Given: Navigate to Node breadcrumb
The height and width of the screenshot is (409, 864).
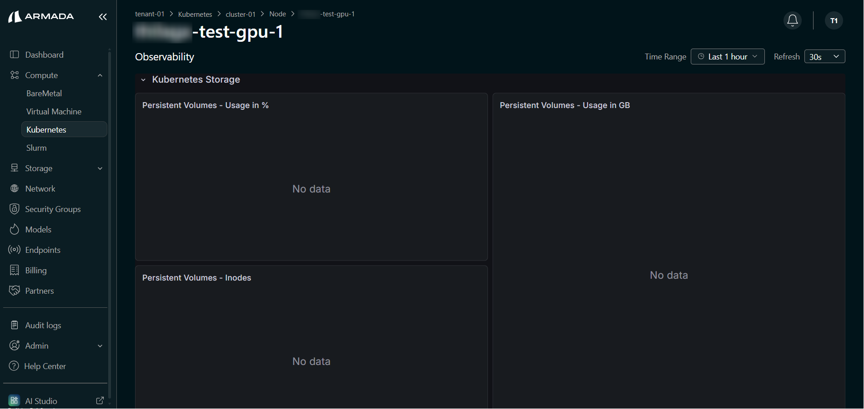Looking at the screenshot, I should (277, 14).
